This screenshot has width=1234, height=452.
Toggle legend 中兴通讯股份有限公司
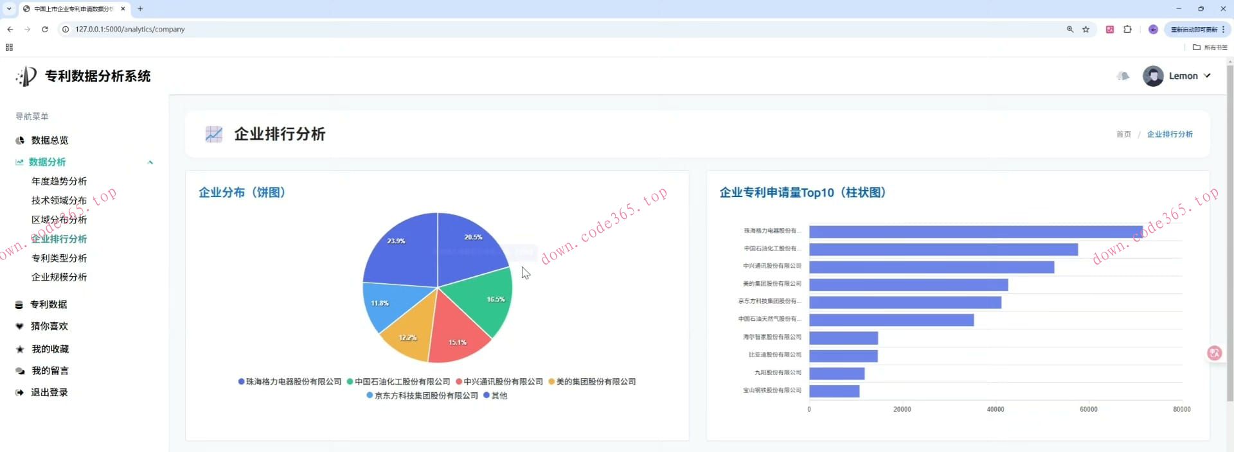[499, 381]
